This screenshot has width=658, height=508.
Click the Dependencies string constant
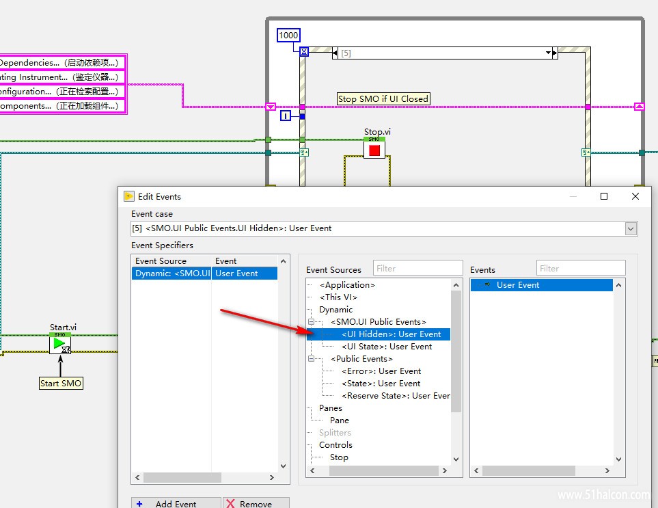[x=62, y=62]
